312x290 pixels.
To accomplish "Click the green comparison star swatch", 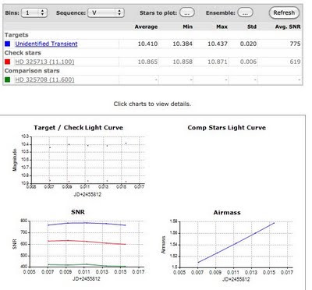I will pyautogui.click(x=8, y=80).
